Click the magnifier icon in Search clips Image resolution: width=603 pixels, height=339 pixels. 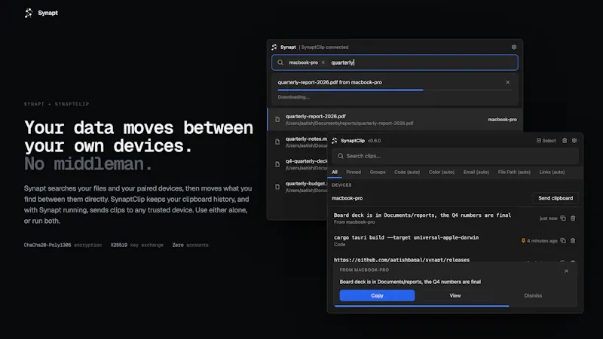(341, 156)
